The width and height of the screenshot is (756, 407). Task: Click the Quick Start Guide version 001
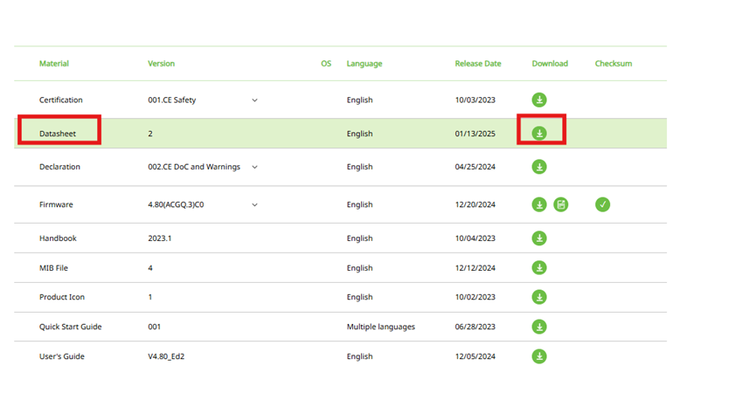coord(154,327)
